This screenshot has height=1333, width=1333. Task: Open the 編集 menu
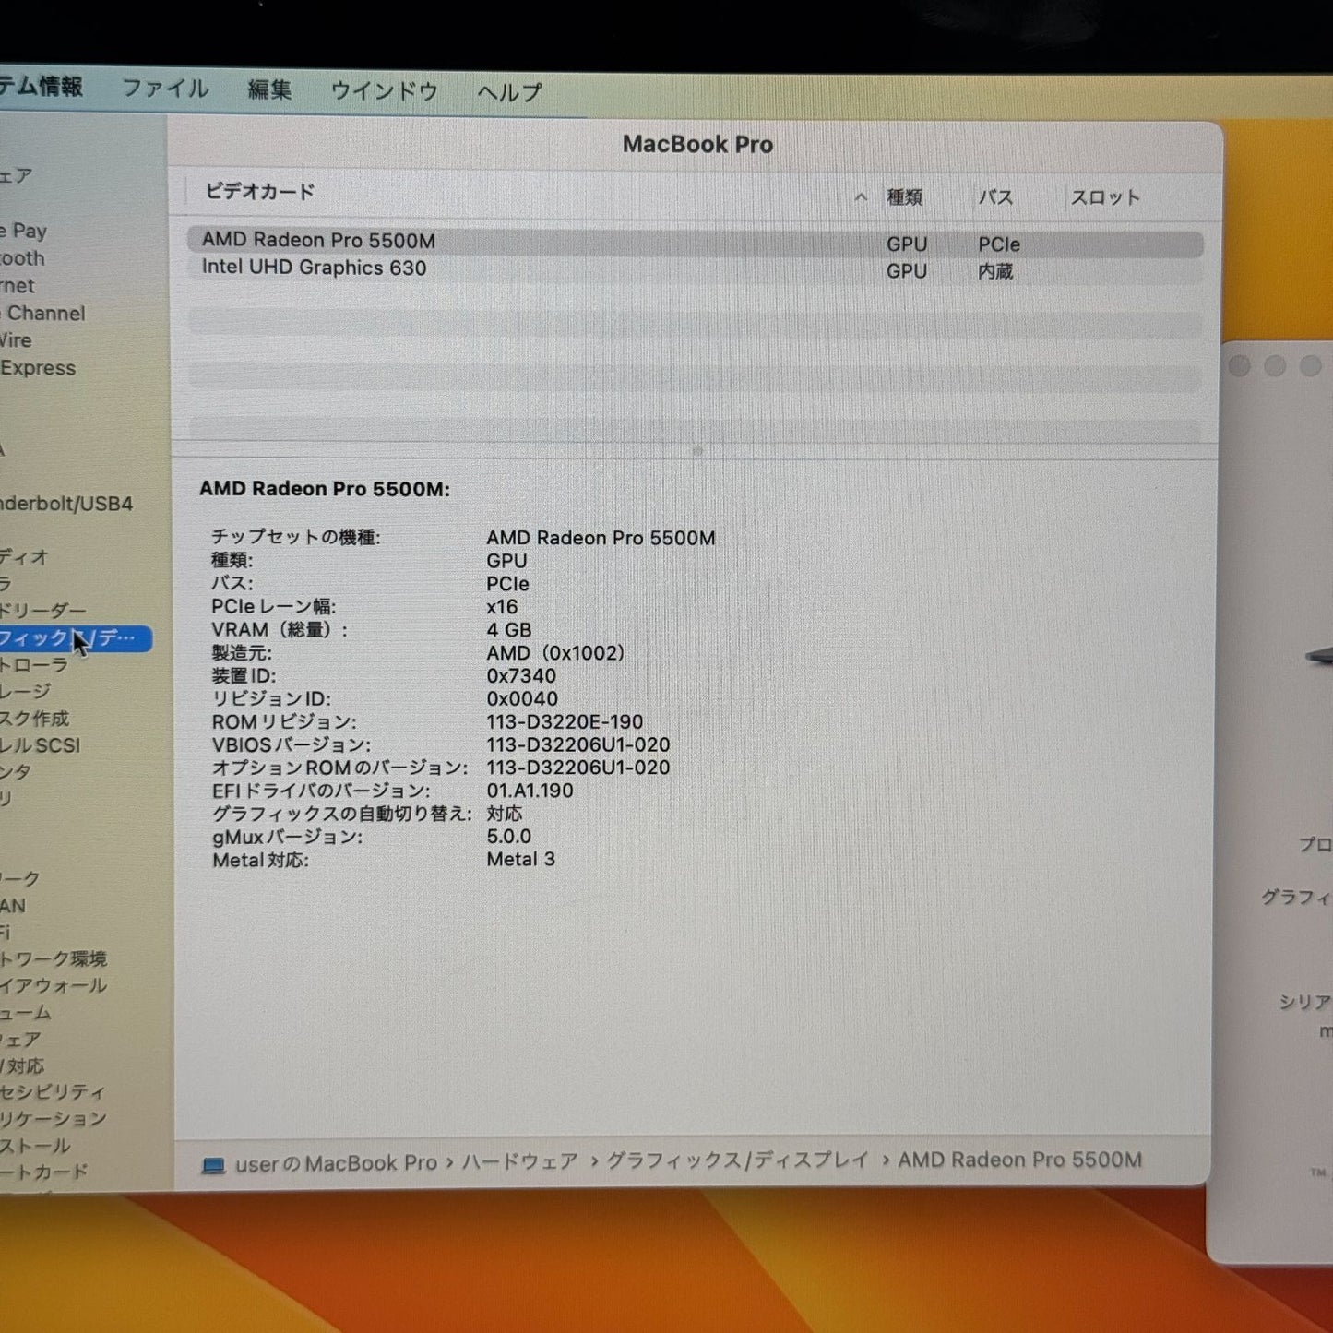pyautogui.click(x=269, y=89)
